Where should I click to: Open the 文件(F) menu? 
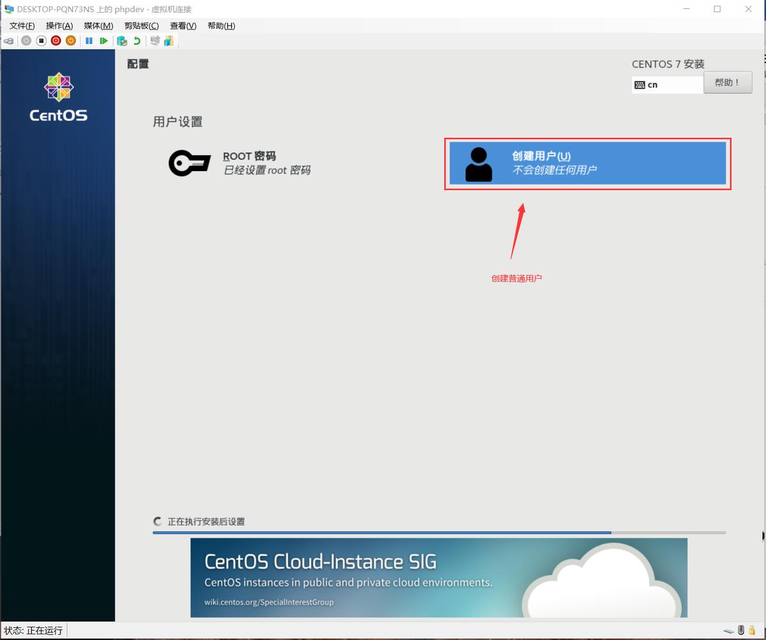[x=22, y=26]
